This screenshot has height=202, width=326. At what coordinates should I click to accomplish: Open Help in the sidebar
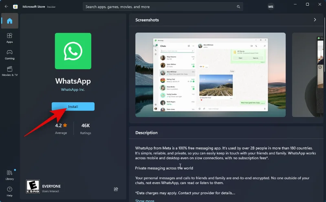(9, 191)
